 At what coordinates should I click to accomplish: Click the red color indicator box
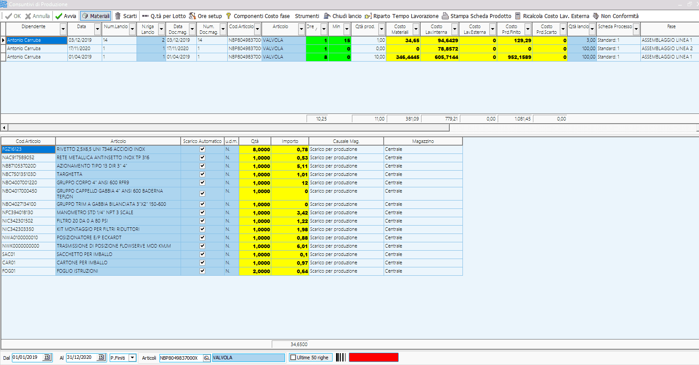coord(374,358)
